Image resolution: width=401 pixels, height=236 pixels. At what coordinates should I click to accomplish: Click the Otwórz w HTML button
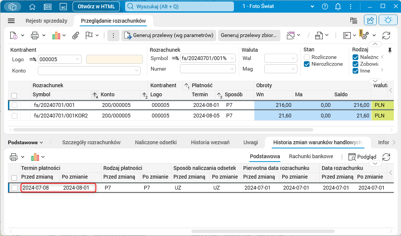[x=96, y=6]
